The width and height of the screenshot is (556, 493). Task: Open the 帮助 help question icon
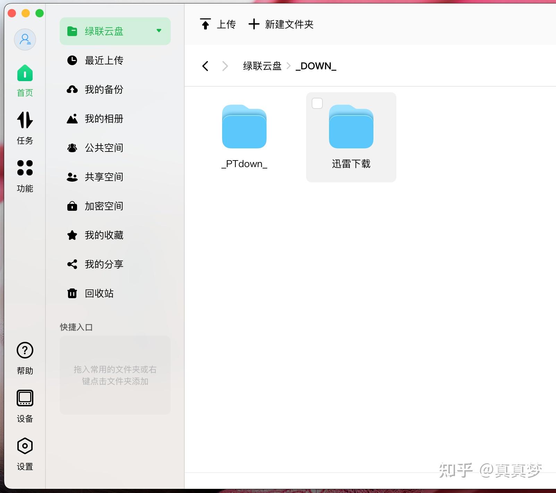coord(25,350)
